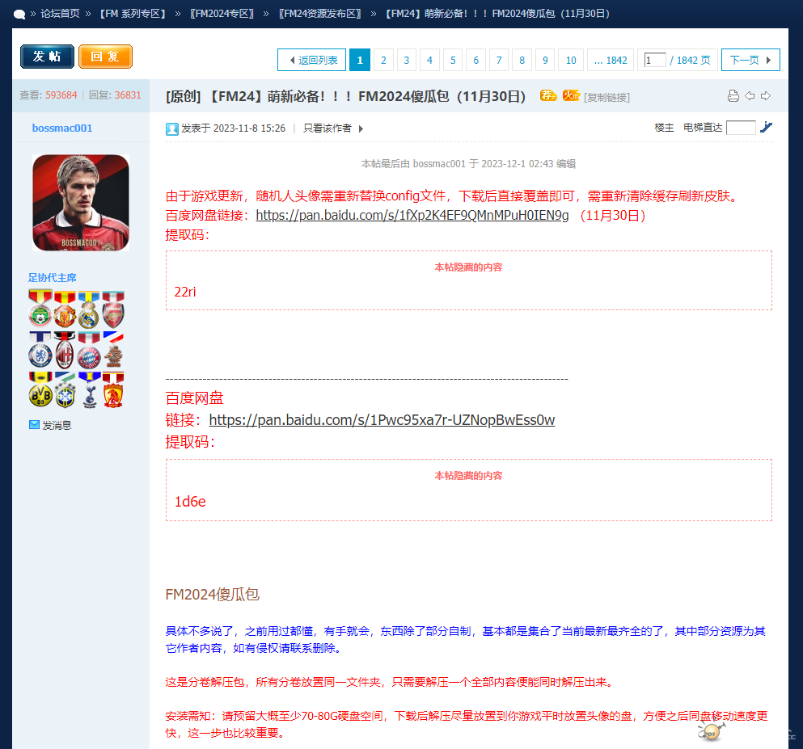
Task: Click bossmac001's Beckham avatar image
Action: point(80,203)
